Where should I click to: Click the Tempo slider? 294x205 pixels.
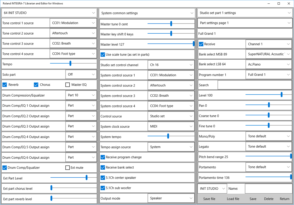tap(73, 63)
